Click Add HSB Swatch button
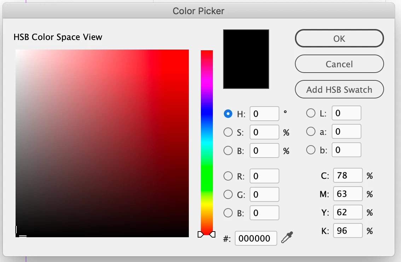Screen dimensions: 401x262 tap(339, 89)
